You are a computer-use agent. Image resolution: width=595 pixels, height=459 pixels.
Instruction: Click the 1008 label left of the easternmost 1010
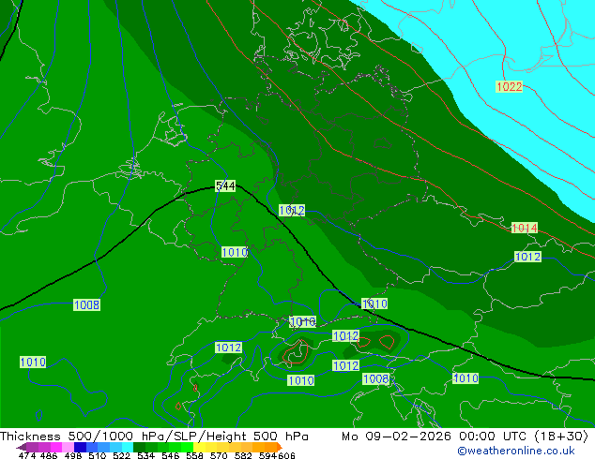(375, 378)
